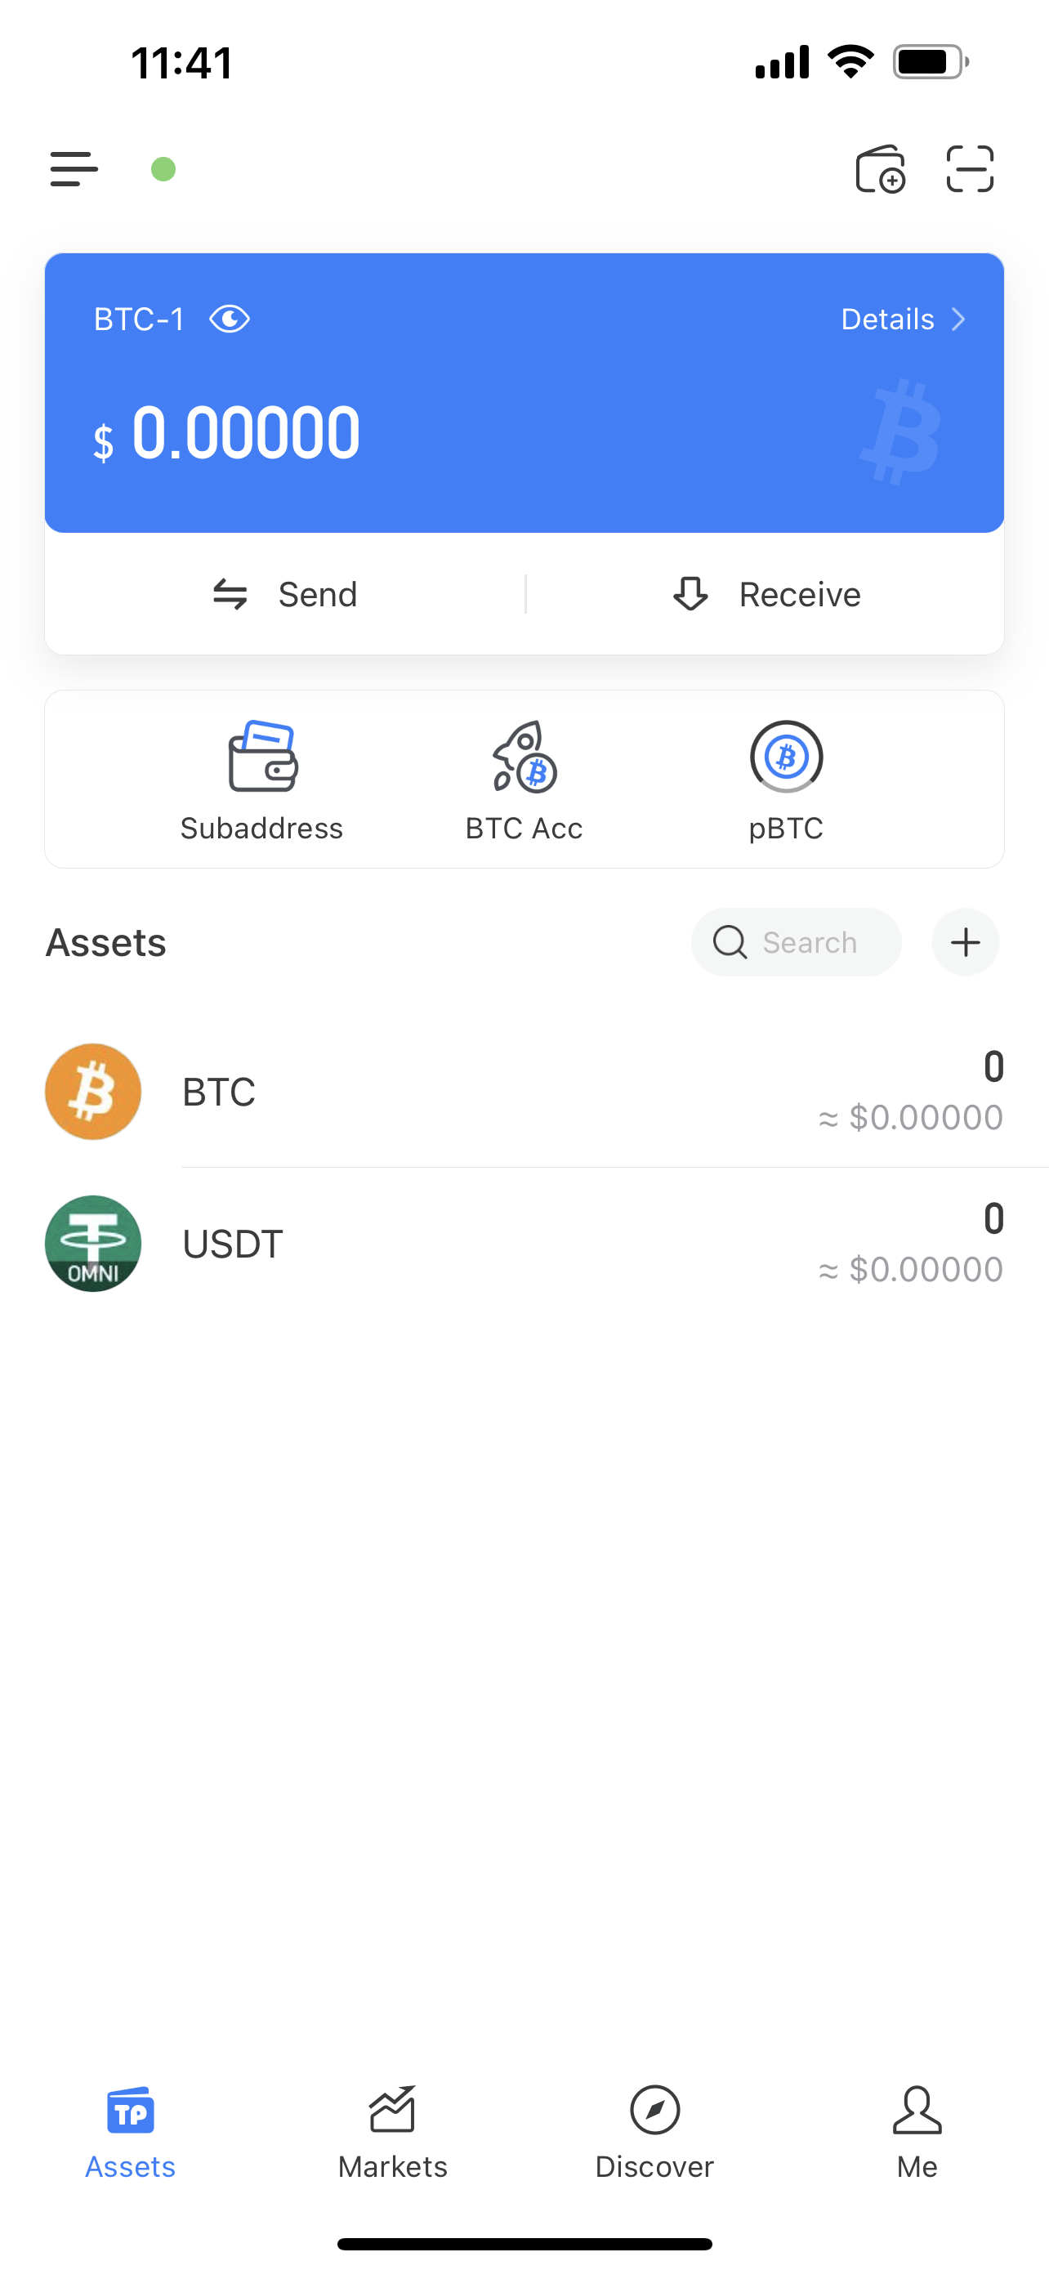The width and height of the screenshot is (1049, 2270).
Task: Open the BTC asset row
Action: point(524,1092)
